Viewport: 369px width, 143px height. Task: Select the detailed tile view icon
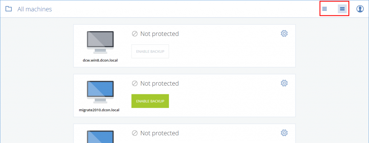click(342, 9)
